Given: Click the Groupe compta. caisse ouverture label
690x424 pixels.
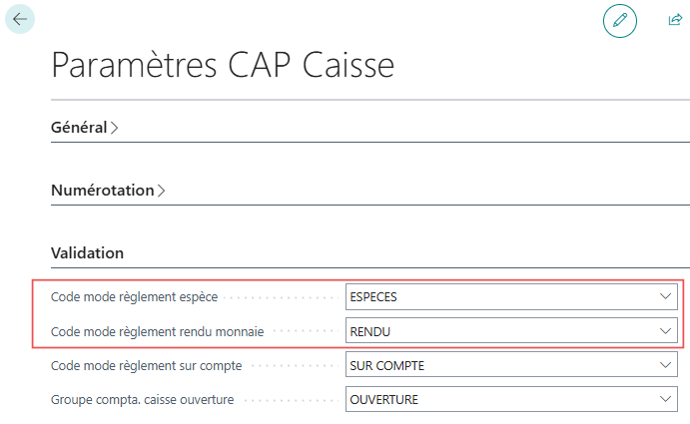Looking at the screenshot, I should tap(142, 400).
